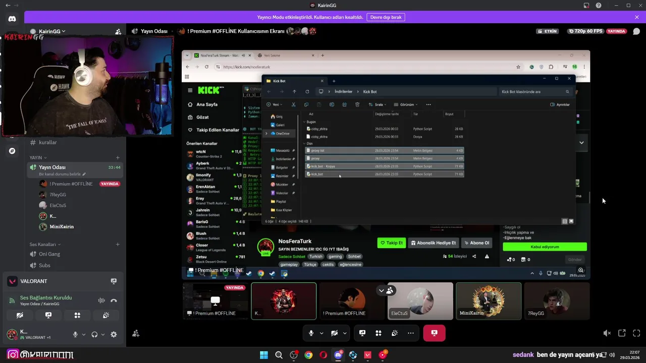Open user settings gear icon
Screen dimensions: 646x363
click(x=114, y=334)
